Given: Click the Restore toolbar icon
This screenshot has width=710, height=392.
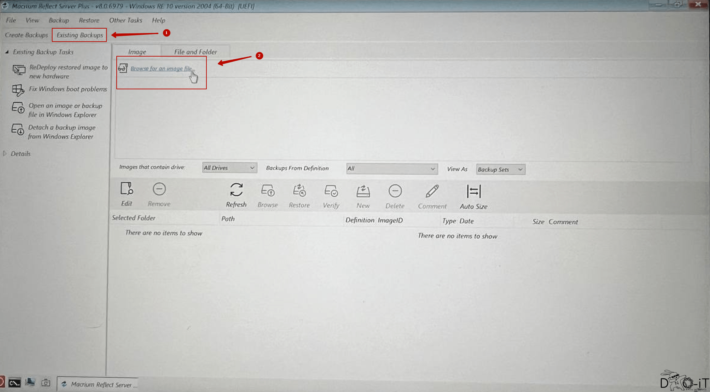Looking at the screenshot, I should click(x=299, y=191).
